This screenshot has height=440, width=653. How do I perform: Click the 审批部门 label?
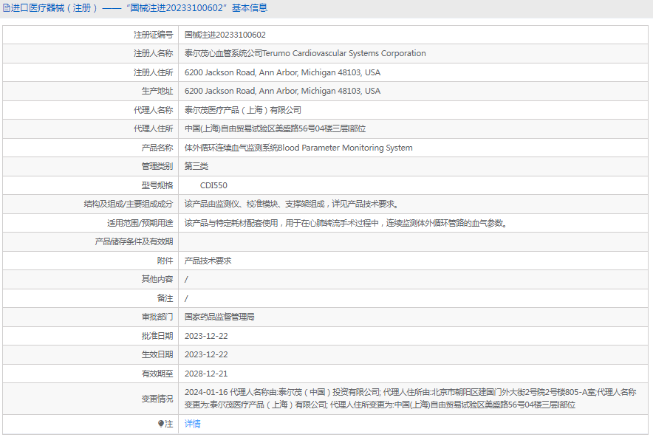point(157,317)
